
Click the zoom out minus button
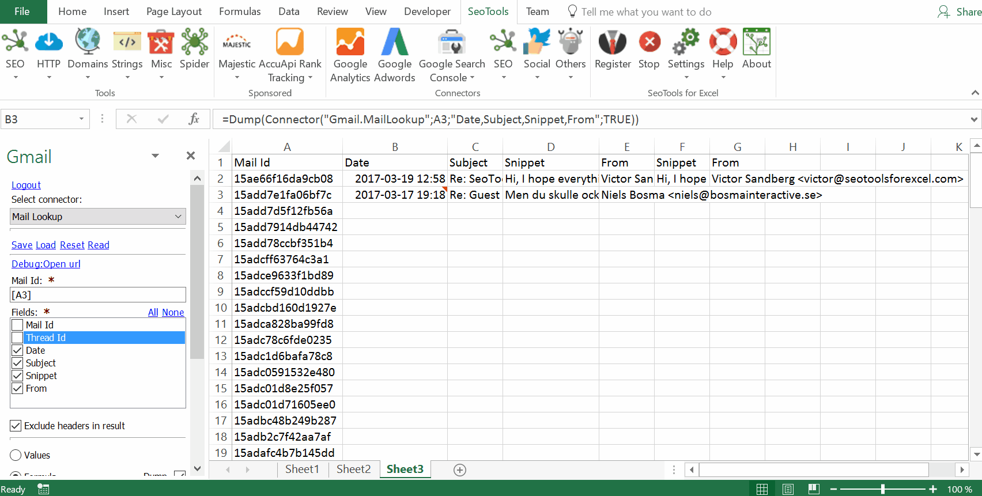[833, 489]
